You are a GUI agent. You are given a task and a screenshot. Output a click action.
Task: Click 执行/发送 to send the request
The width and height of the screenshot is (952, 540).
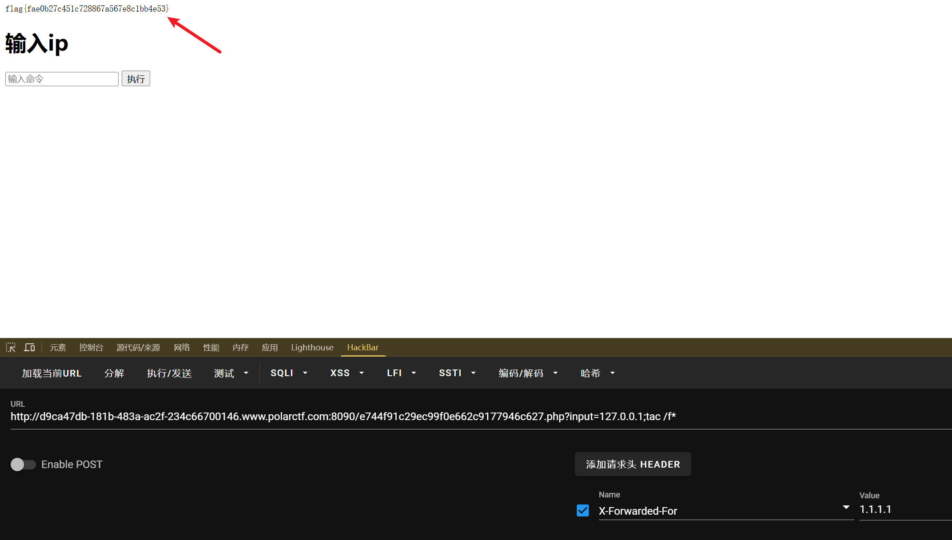click(x=169, y=373)
